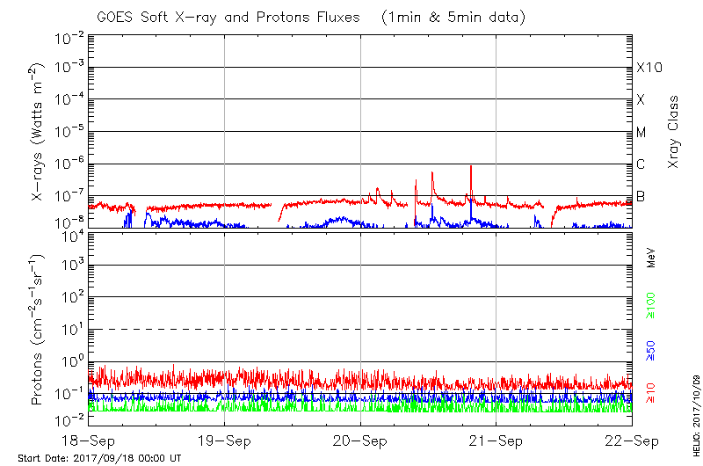Click the 'Xray Class' right axis title
Image resolution: width=703 pixels, height=466 pixels.
[673, 132]
